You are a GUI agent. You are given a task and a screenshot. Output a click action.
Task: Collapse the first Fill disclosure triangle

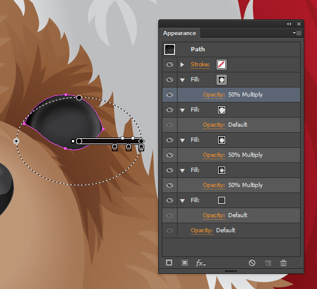coord(182,80)
